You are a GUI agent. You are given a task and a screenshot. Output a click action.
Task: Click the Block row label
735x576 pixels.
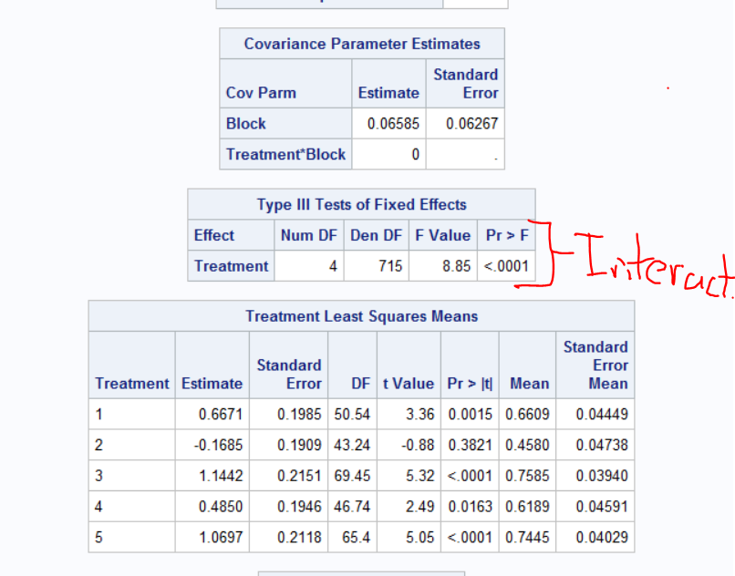coord(246,123)
